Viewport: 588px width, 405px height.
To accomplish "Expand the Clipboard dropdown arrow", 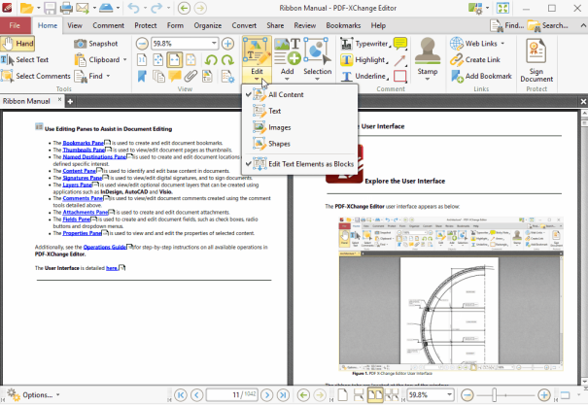I will pos(124,59).
